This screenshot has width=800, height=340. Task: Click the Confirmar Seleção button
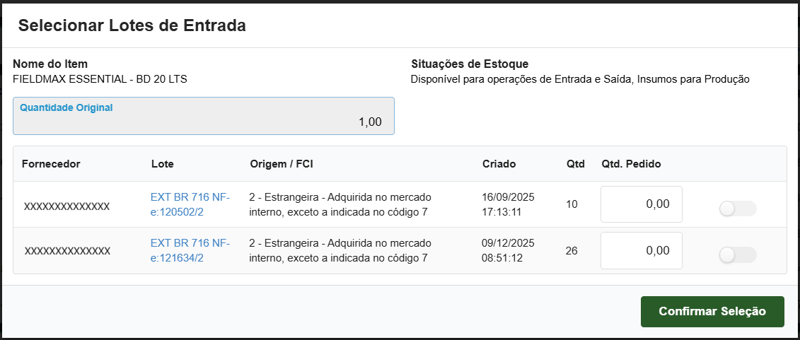point(712,312)
